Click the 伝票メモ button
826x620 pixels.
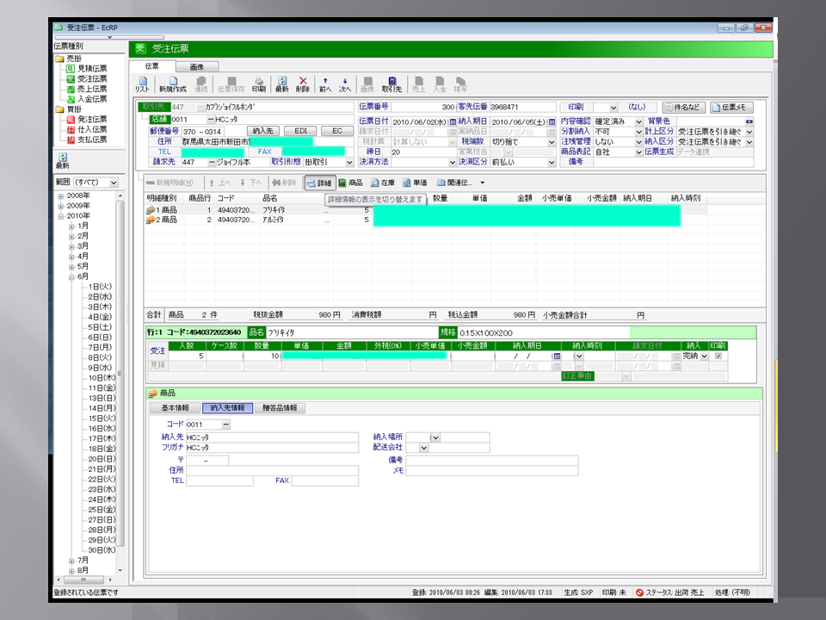[732, 107]
